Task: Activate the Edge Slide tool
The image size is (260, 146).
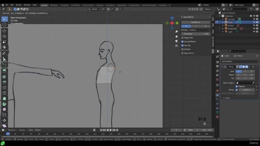Action: pyautogui.click(x=4, y=115)
